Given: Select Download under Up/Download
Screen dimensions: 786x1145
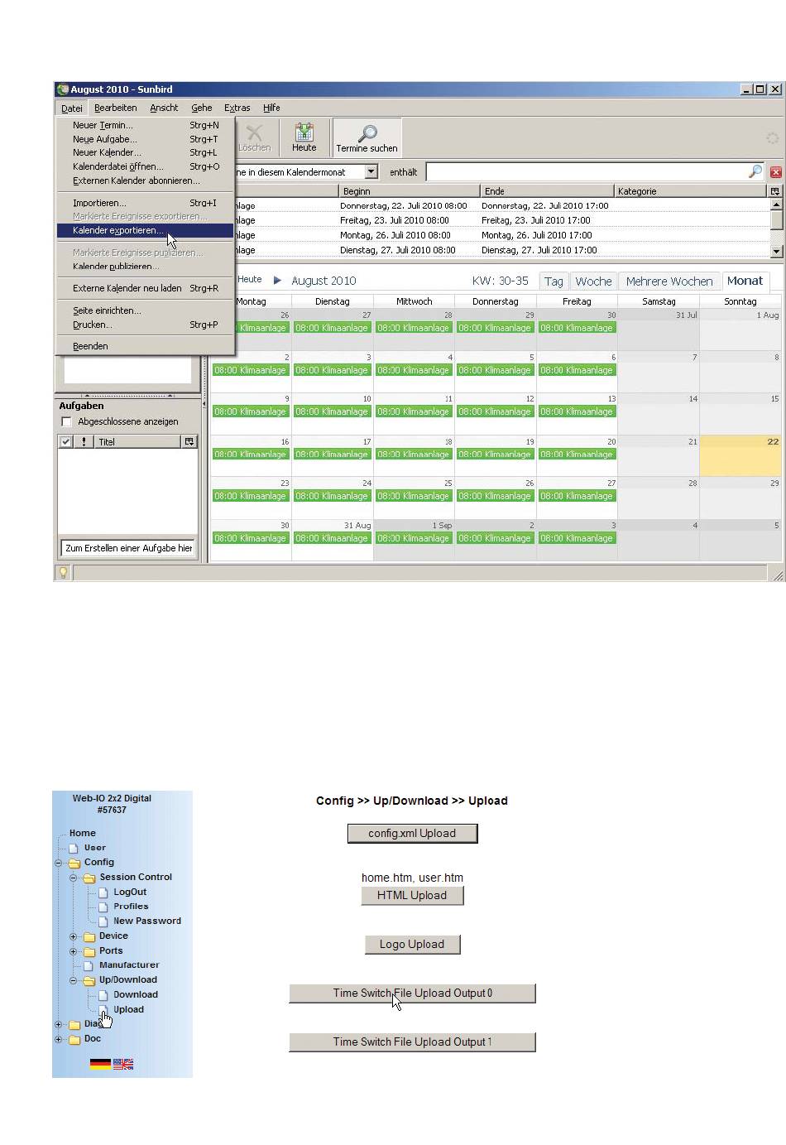Looking at the screenshot, I should [x=136, y=995].
